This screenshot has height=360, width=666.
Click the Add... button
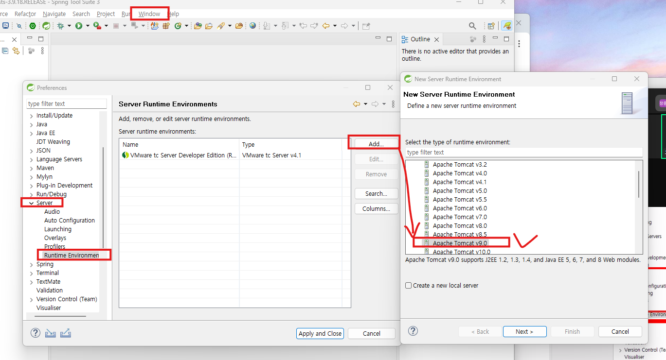pyautogui.click(x=376, y=144)
